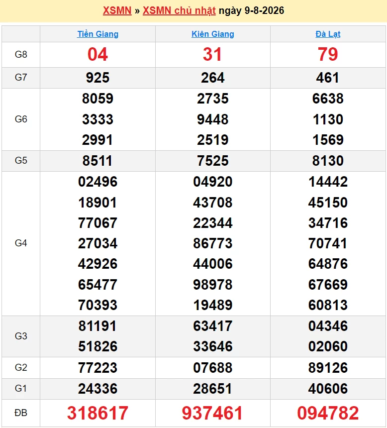The width and height of the screenshot is (387, 428).
Task: Select Đà Lạt G8 number 79
Action: (x=328, y=54)
